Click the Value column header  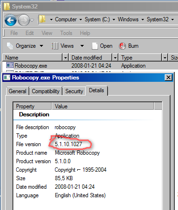click(x=103, y=106)
